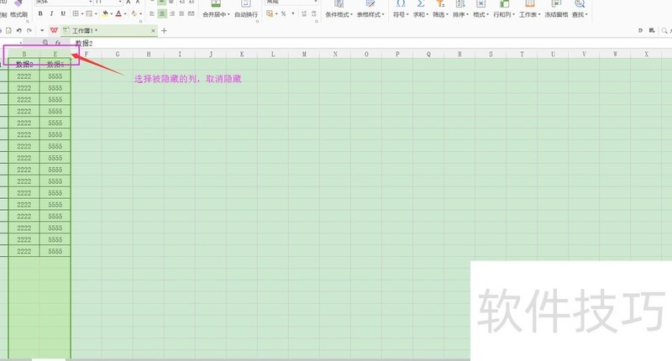This screenshot has width=672, height=361.
Task: Select column F header
Action: (87, 55)
